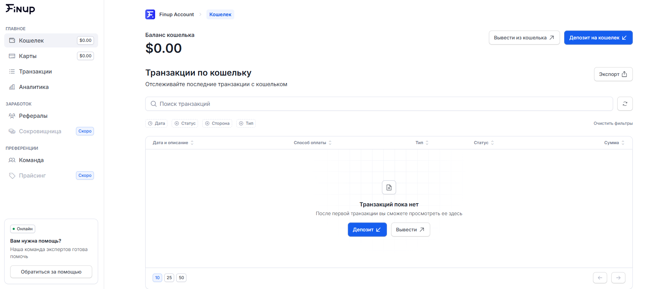
Task: Open the Рефералы sidebar section
Action: coord(33,116)
